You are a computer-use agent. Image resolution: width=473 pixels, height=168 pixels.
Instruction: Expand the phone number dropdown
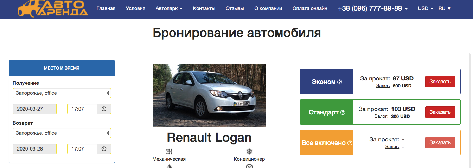372,8
